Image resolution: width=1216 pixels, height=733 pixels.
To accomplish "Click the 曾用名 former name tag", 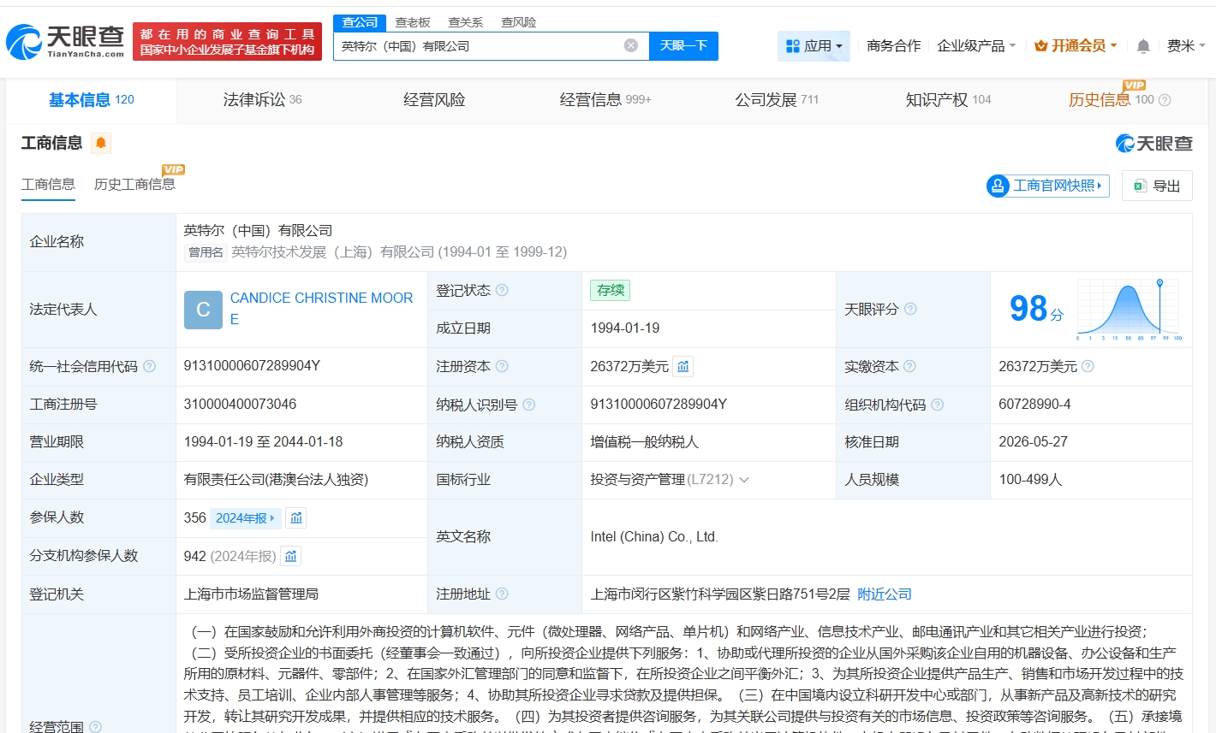I will 206,252.
